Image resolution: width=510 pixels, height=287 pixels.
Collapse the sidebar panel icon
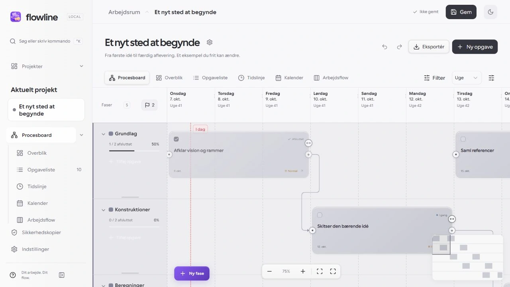[x=62, y=275]
